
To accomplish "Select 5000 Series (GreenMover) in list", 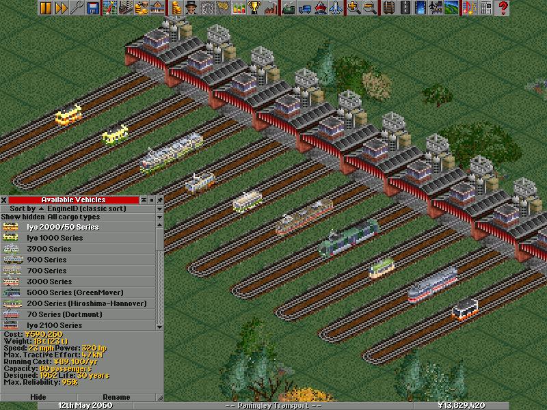I will click(x=78, y=292).
